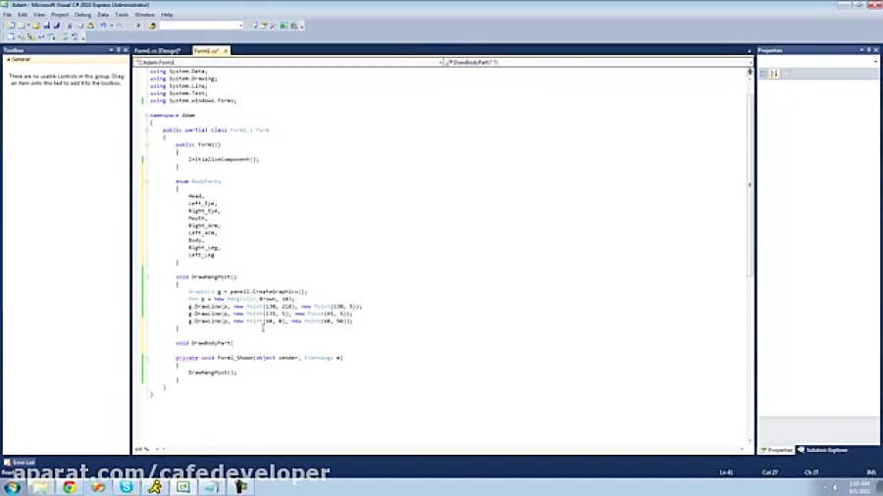The width and height of the screenshot is (883, 496).
Task: Launch Google Chrome from taskbar
Action: [x=70, y=487]
